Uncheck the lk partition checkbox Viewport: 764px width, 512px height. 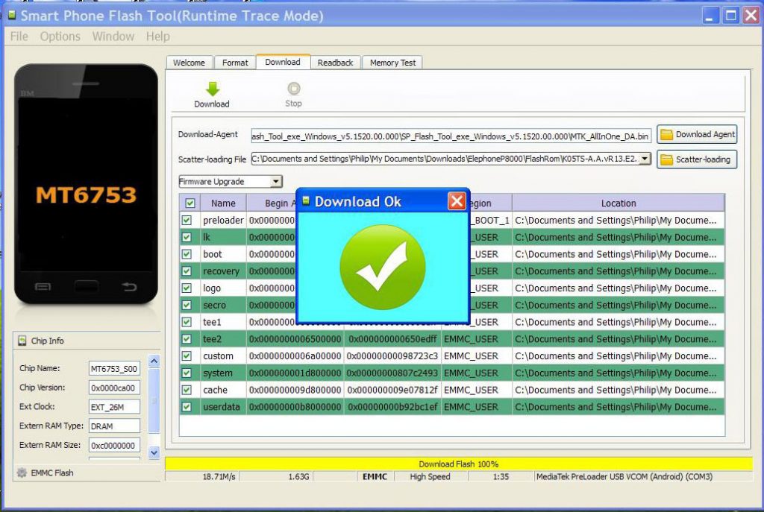pos(187,237)
